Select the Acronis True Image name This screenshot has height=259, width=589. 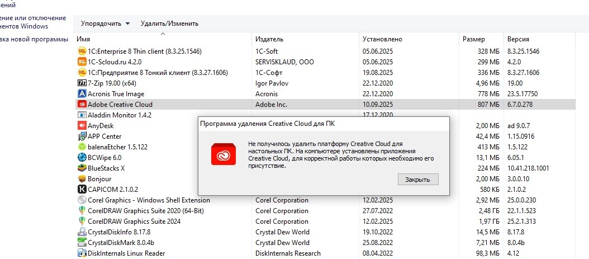(116, 93)
